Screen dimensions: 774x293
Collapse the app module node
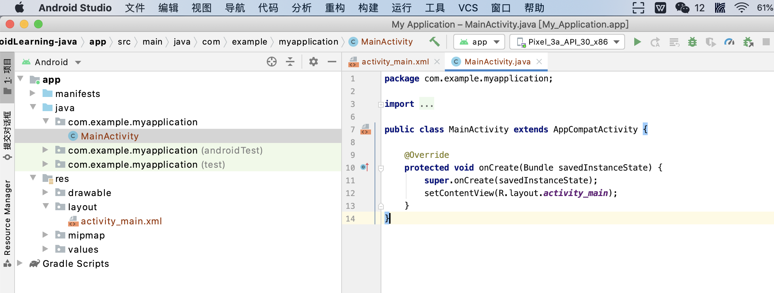(21, 79)
